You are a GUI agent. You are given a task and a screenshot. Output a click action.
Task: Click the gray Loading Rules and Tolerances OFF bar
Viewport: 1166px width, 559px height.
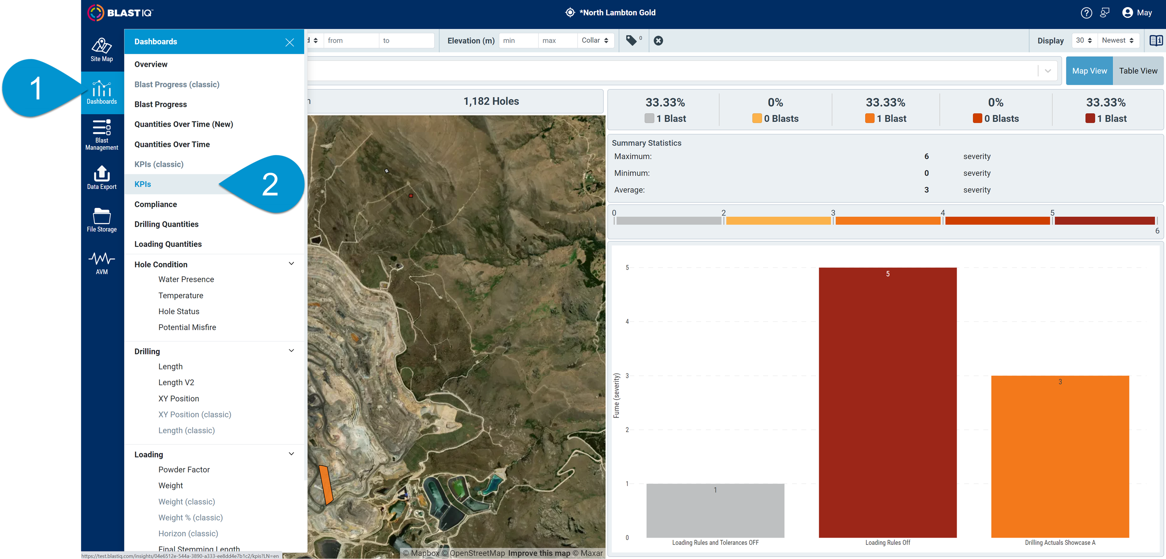click(x=715, y=511)
